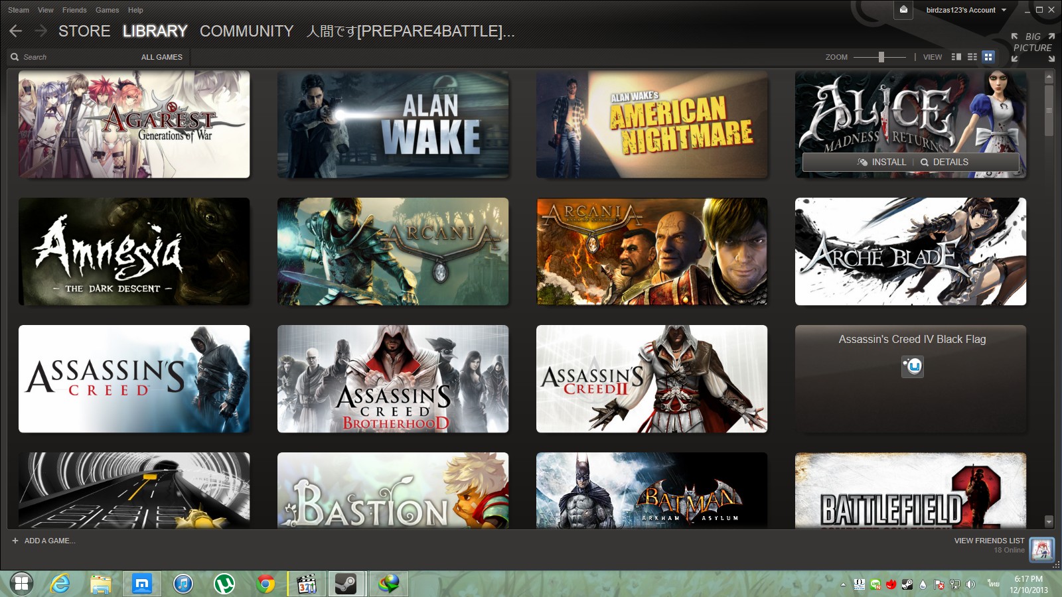Click ADD A GAME
The image size is (1062, 597).
pos(44,541)
